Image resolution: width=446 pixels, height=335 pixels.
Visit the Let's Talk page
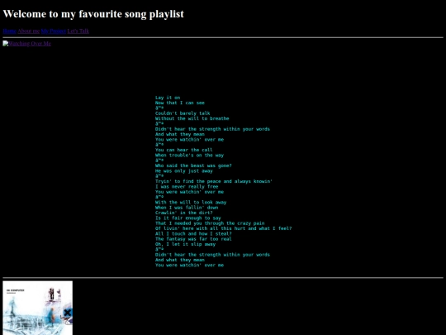(78, 31)
